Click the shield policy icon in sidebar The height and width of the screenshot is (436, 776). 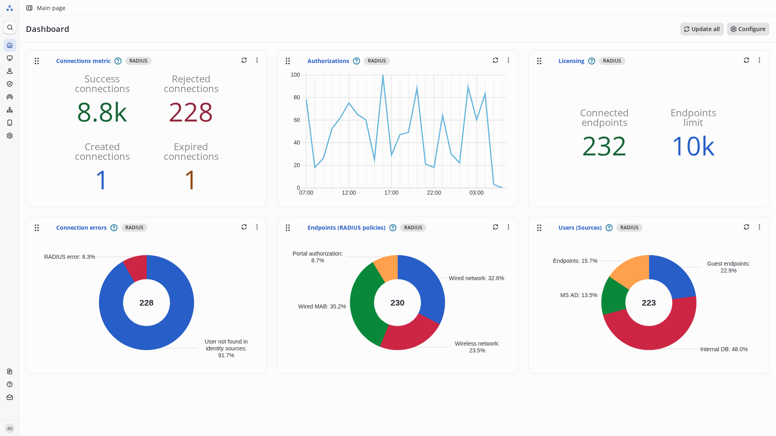10,84
